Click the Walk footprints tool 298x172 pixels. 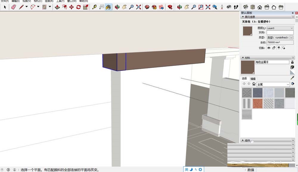pyautogui.click(x=236, y=7)
